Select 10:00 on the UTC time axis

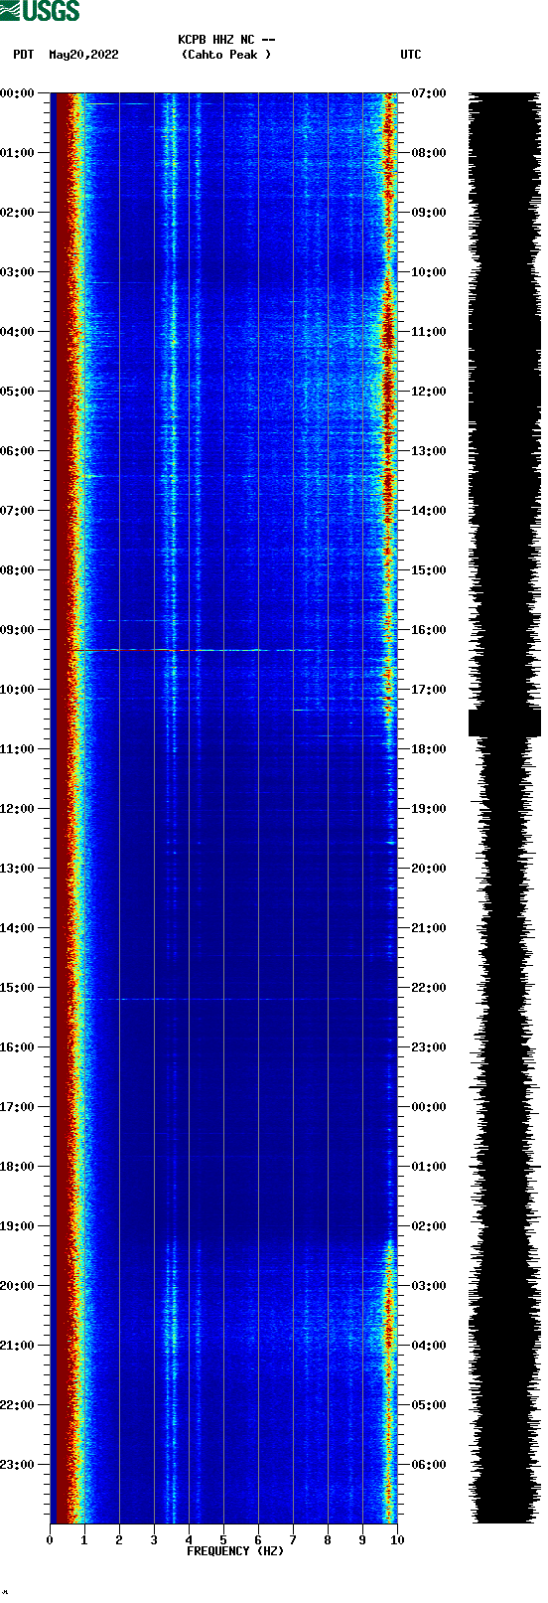tap(429, 272)
